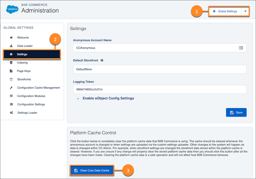
Task: Open Configuration Settings in sidebar
Action: [31, 104]
